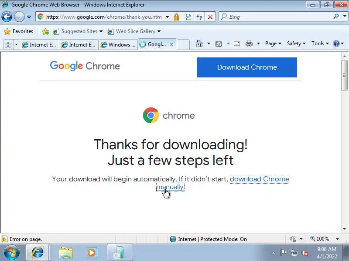
Task: Click the Error on page warning icon
Action: pyautogui.click(x=4, y=239)
